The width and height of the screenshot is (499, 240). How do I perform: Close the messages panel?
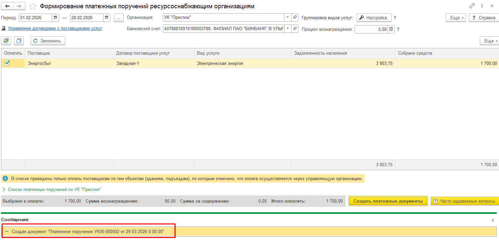click(493, 220)
